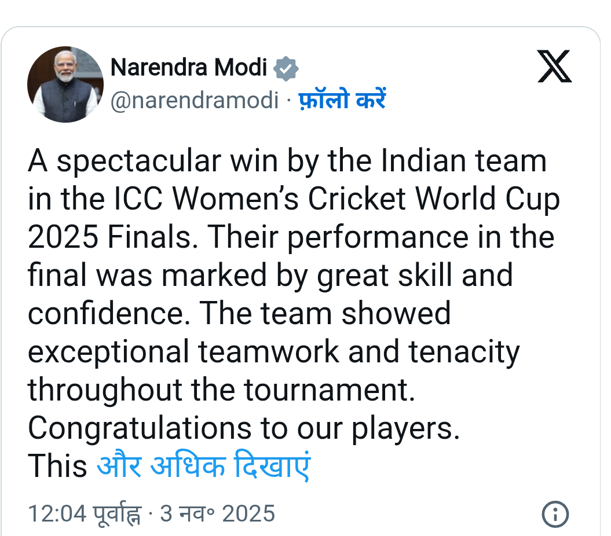The height and width of the screenshot is (536, 611).
Task: Click the @narendramodi handle
Action: pyautogui.click(x=194, y=101)
